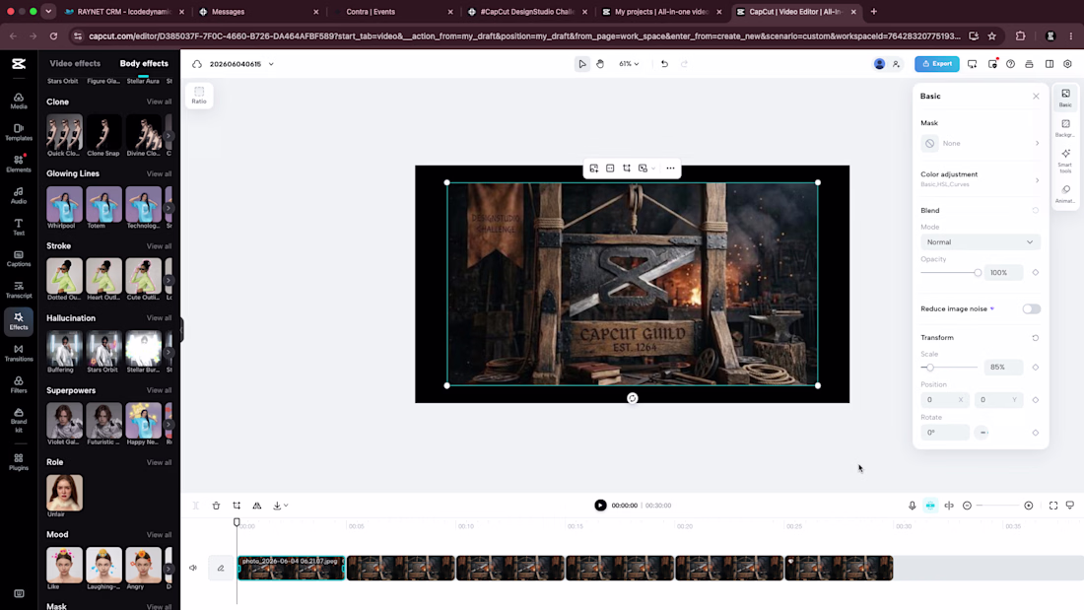Screen dimensions: 1084x610
Task: Open Blend Mode Normal dropdown
Action: [x=980, y=242]
